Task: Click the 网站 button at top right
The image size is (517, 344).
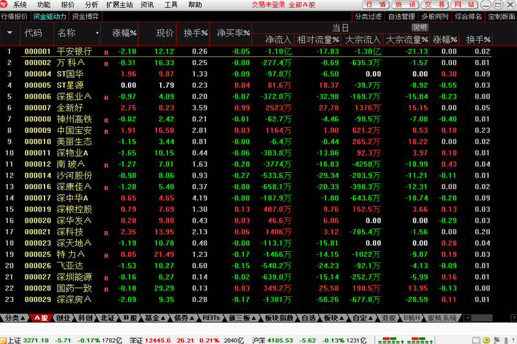Action: (x=464, y=5)
